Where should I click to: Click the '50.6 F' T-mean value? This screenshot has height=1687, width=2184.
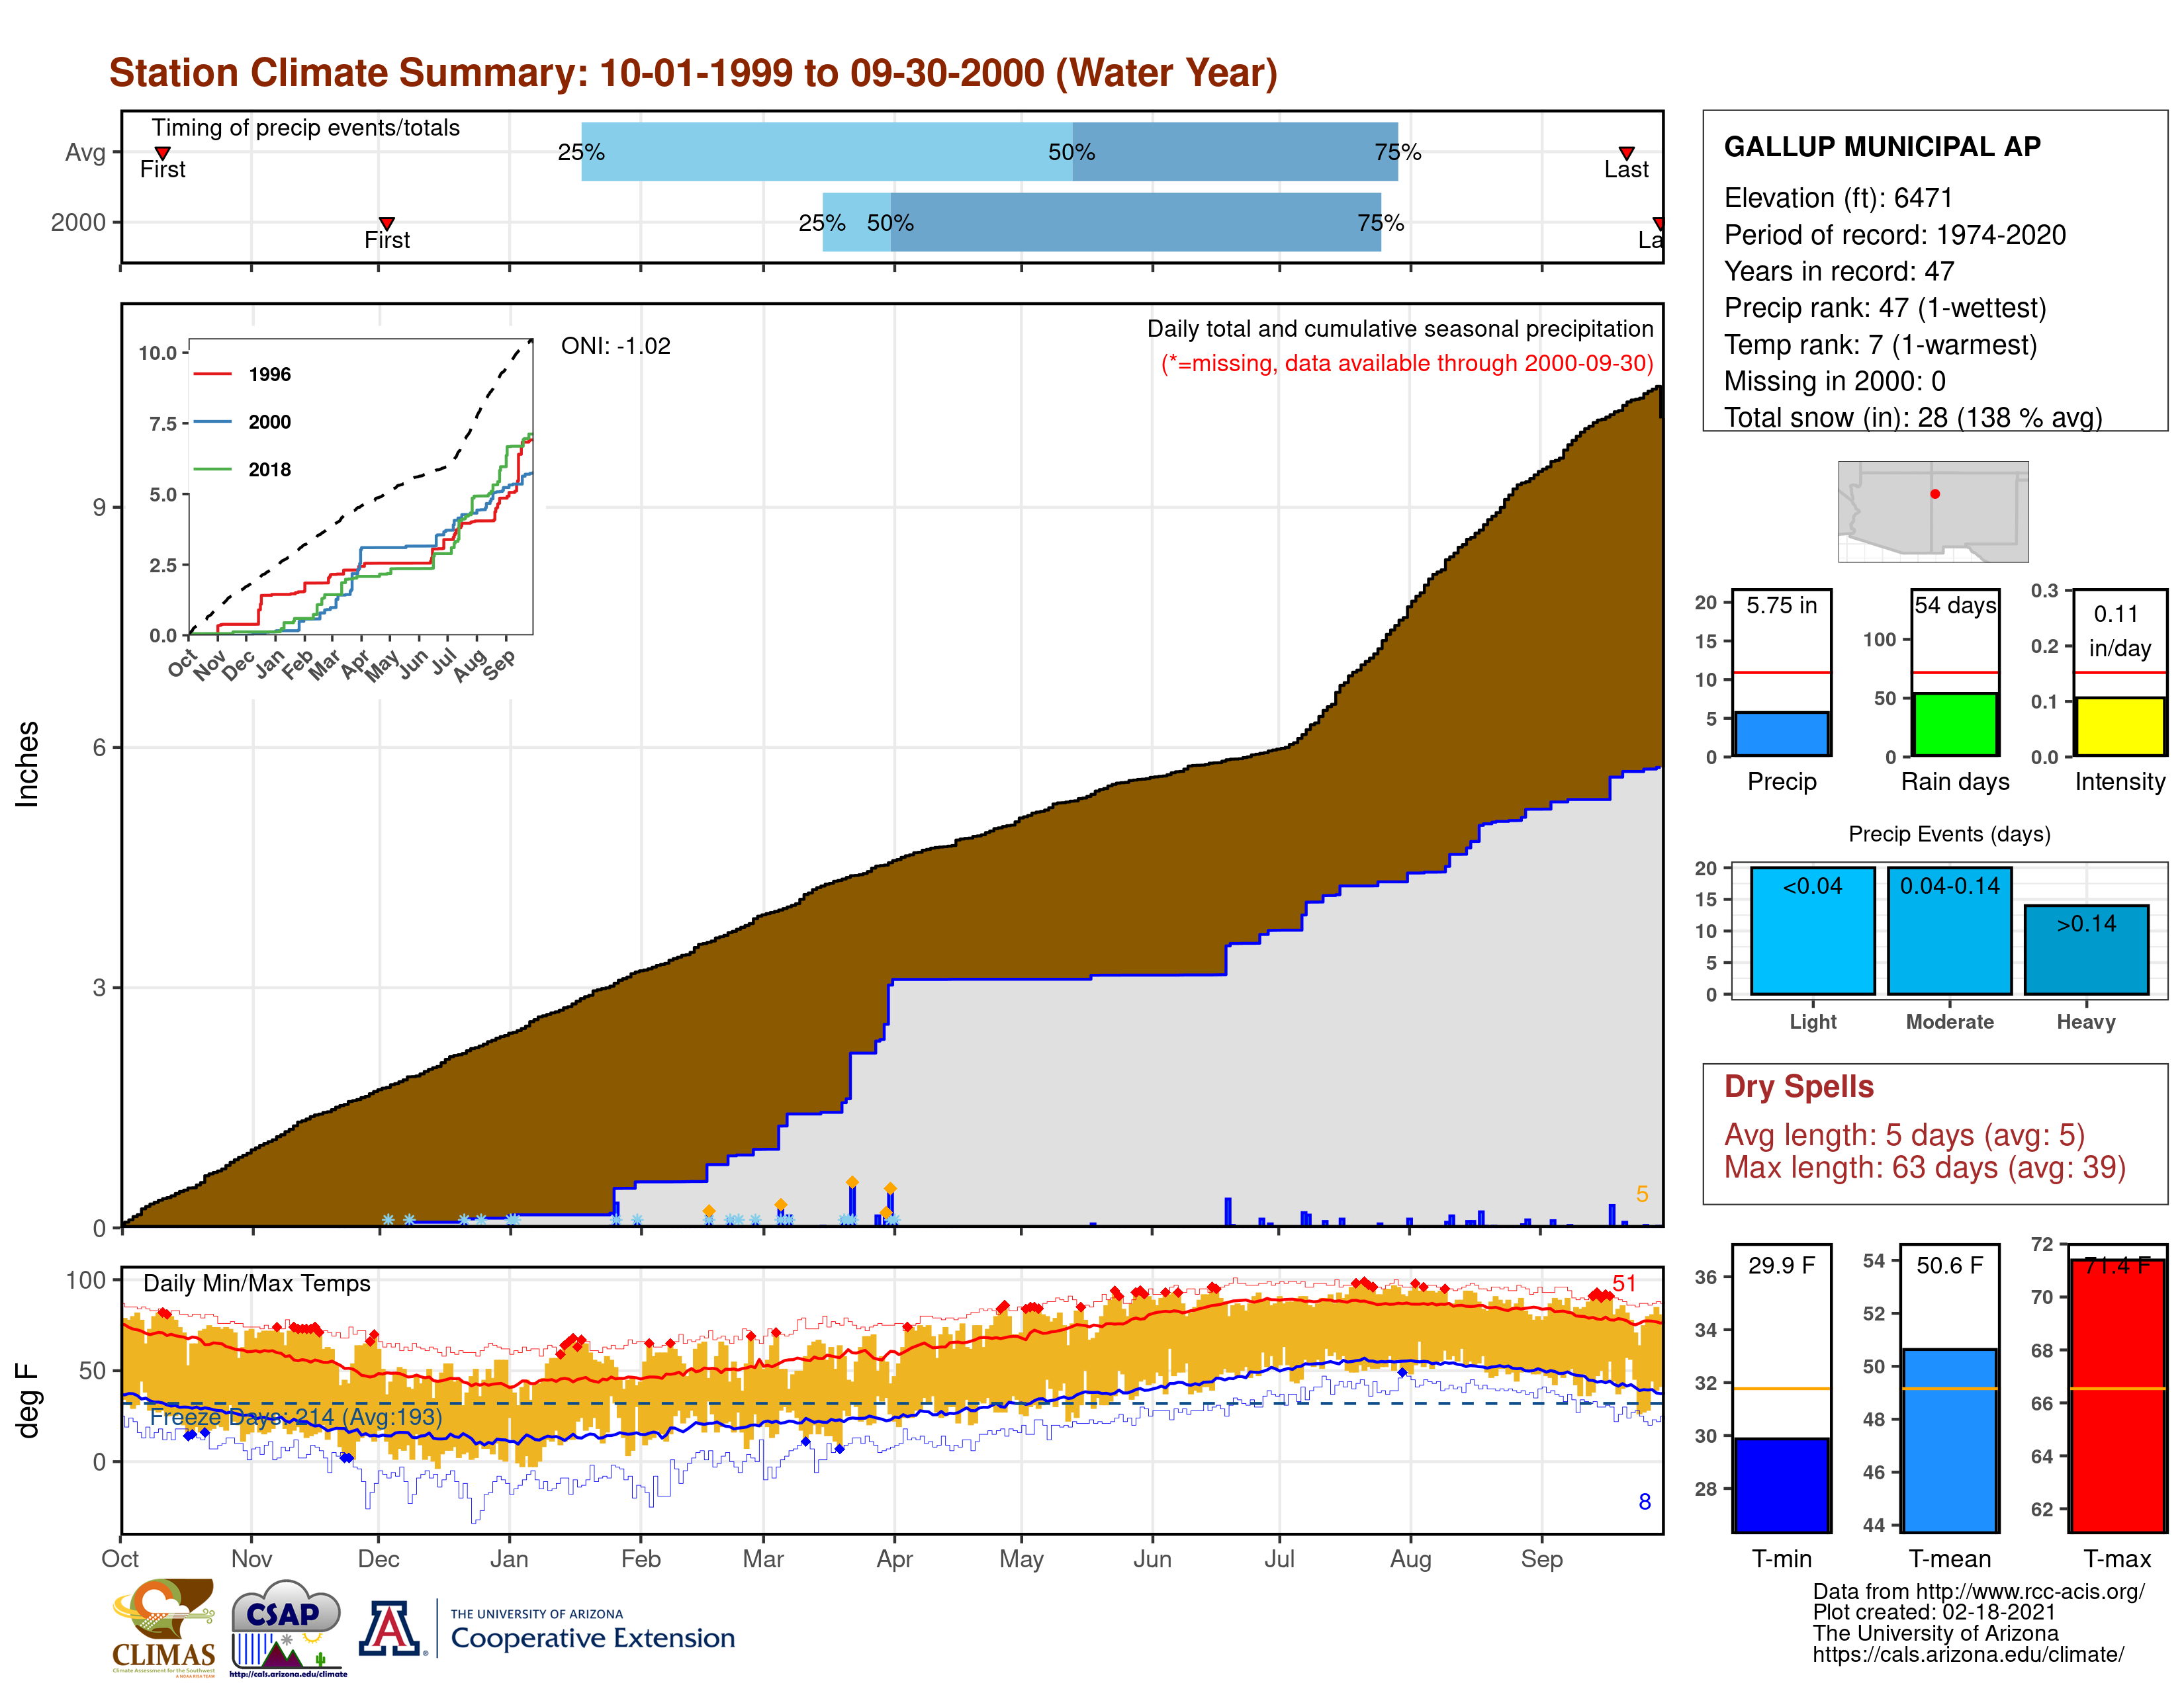[x=1949, y=1265]
